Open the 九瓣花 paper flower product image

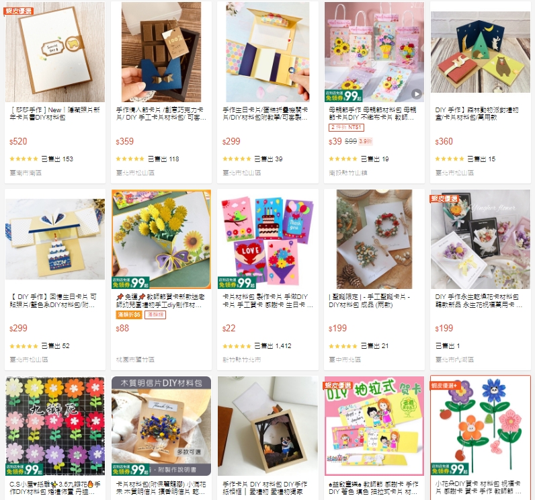[55, 426]
